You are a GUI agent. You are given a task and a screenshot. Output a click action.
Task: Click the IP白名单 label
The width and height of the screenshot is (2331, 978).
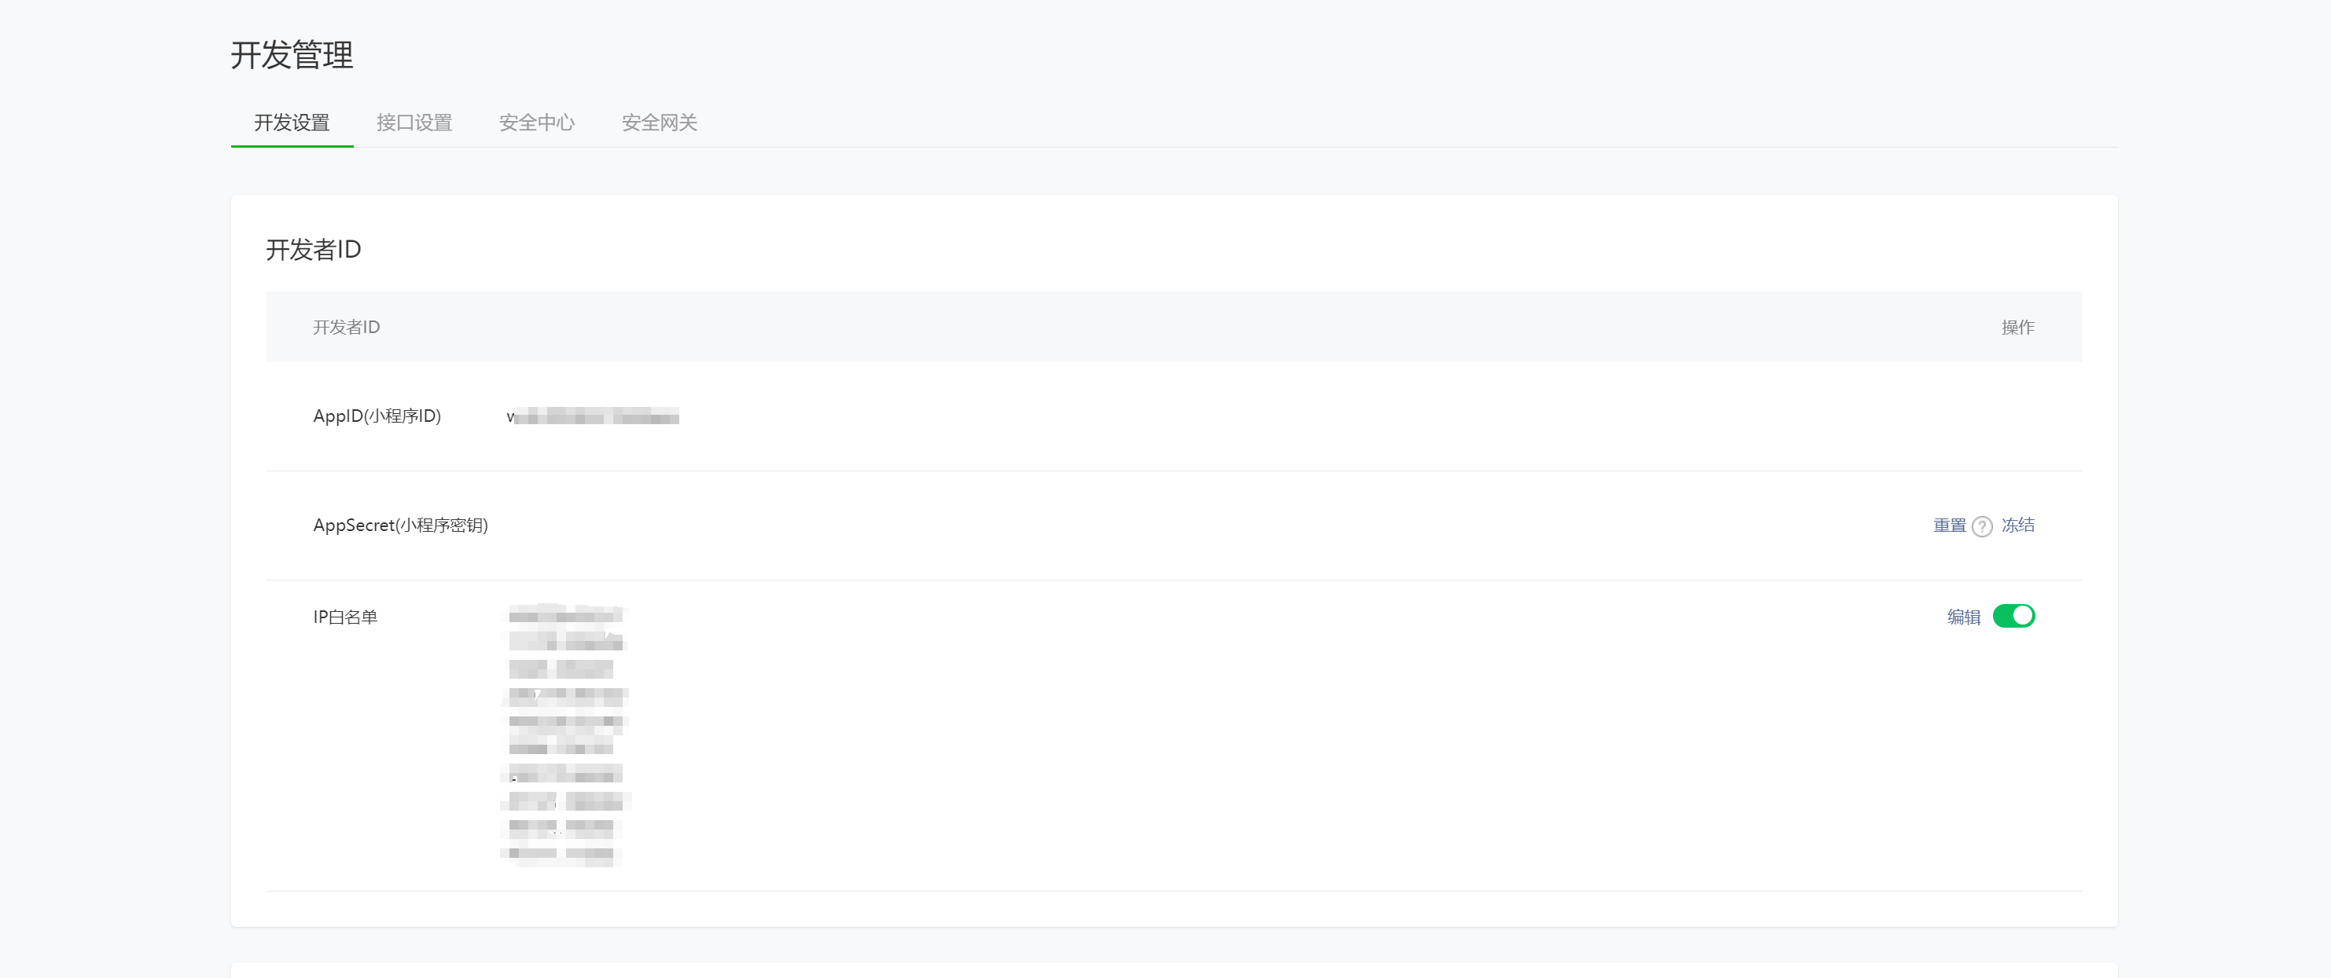346,617
